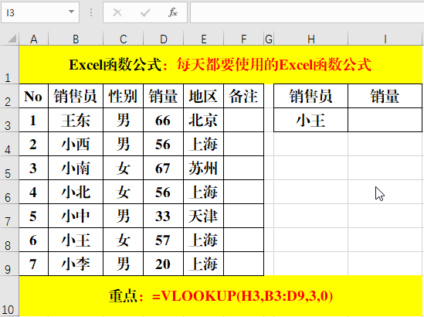Click cell '小李'
The width and height of the screenshot is (424, 317).
(76, 264)
